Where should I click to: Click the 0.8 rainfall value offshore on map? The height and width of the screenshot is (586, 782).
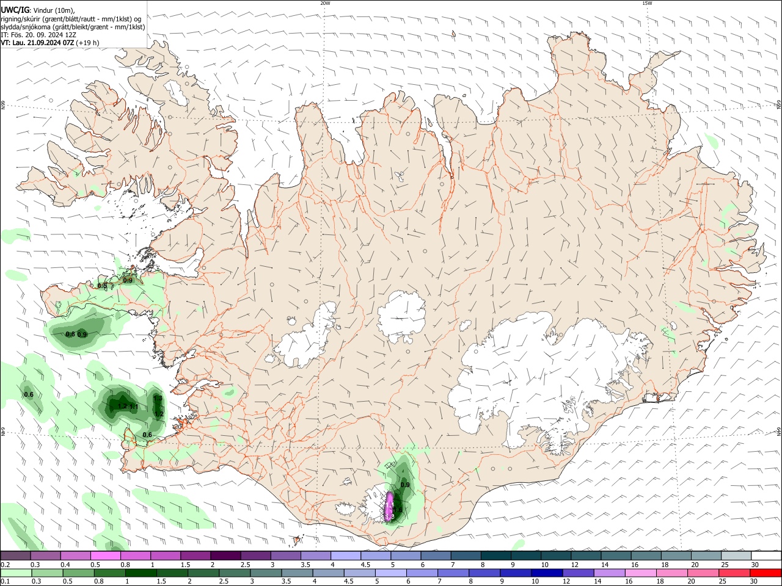coord(70,334)
